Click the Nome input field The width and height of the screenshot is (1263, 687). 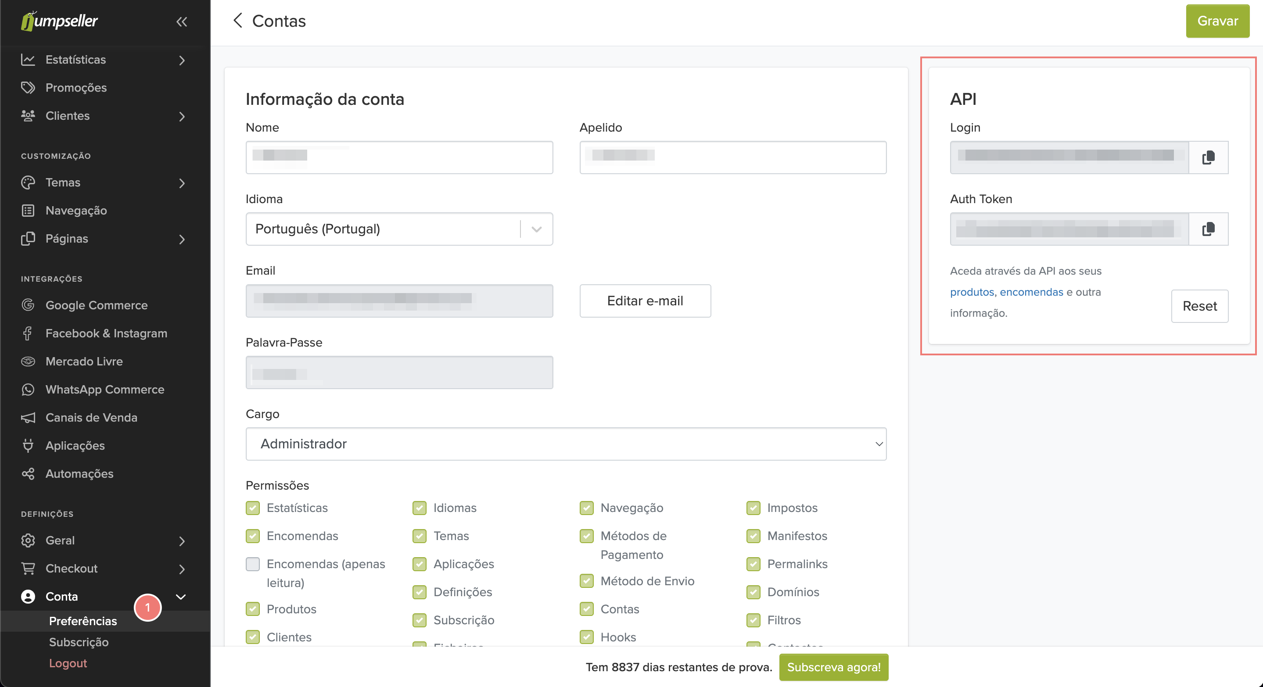[399, 157]
